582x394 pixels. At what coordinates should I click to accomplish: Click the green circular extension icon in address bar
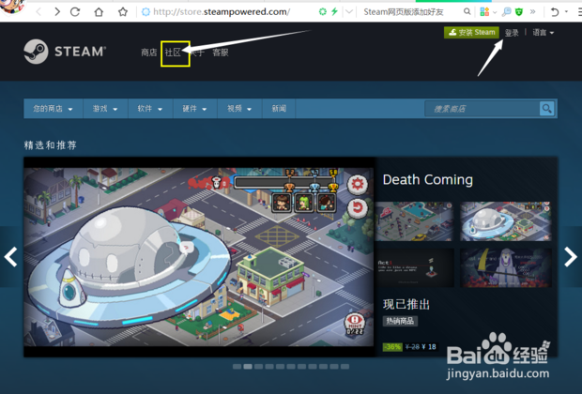click(x=323, y=11)
